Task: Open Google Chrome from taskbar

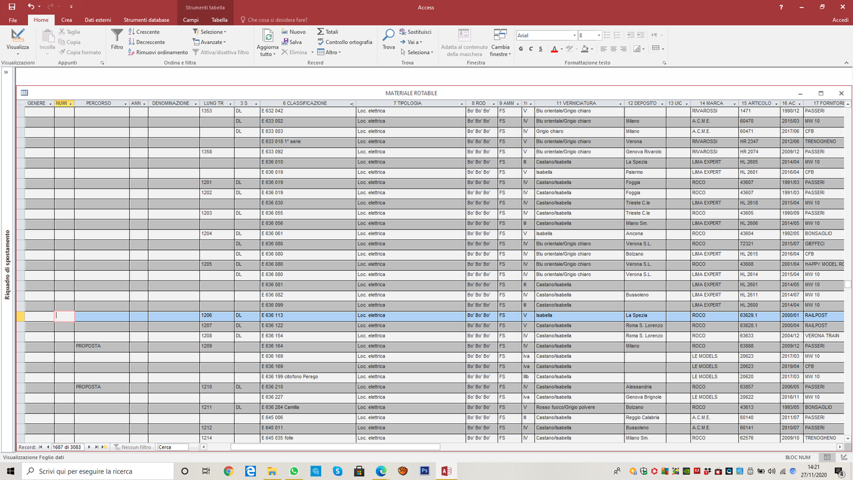Action: point(228,471)
